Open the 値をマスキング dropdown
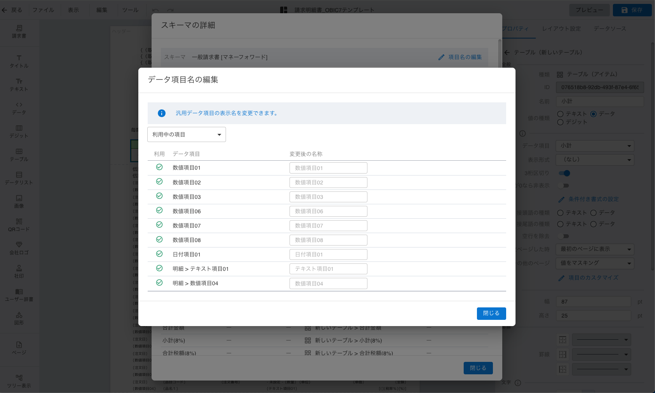 [595, 263]
